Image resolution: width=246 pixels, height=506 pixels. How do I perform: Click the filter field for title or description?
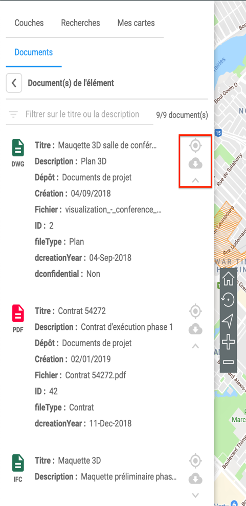point(79,114)
